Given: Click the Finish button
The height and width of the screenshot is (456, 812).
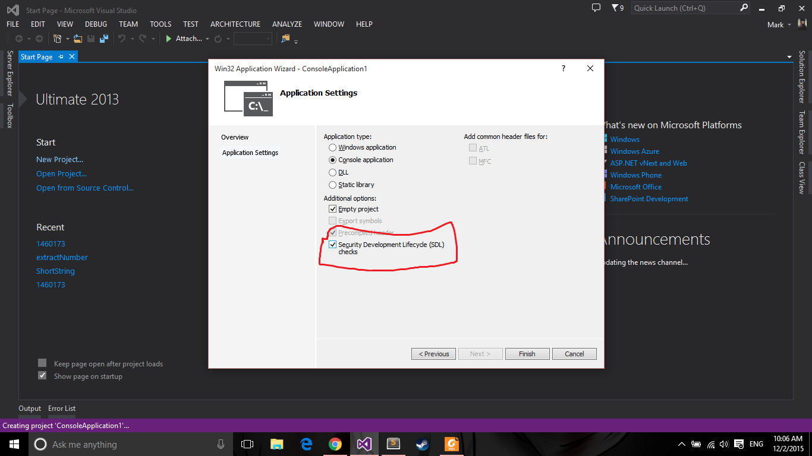Looking at the screenshot, I should 527,354.
